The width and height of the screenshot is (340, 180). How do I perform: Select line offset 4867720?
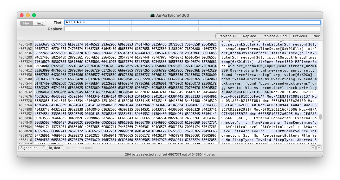click(25, 101)
